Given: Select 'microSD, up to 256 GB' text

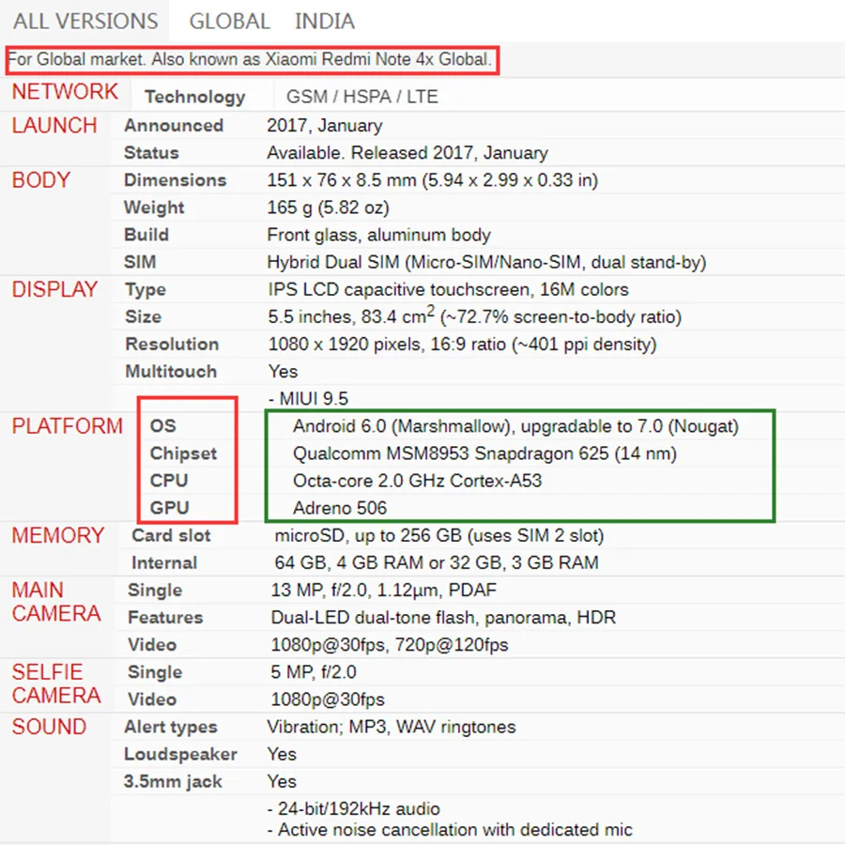Looking at the screenshot, I should pos(369,536).
